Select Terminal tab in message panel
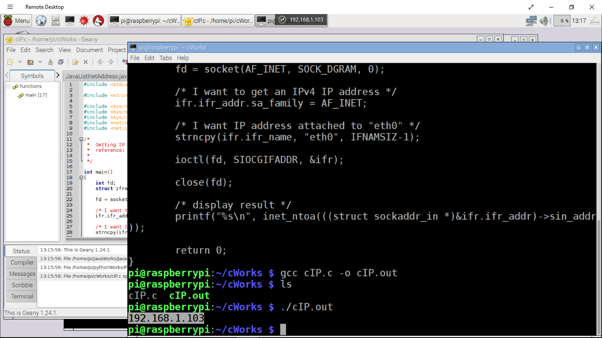The height and width of the screenshot is (338, 602). click(22, 297)
